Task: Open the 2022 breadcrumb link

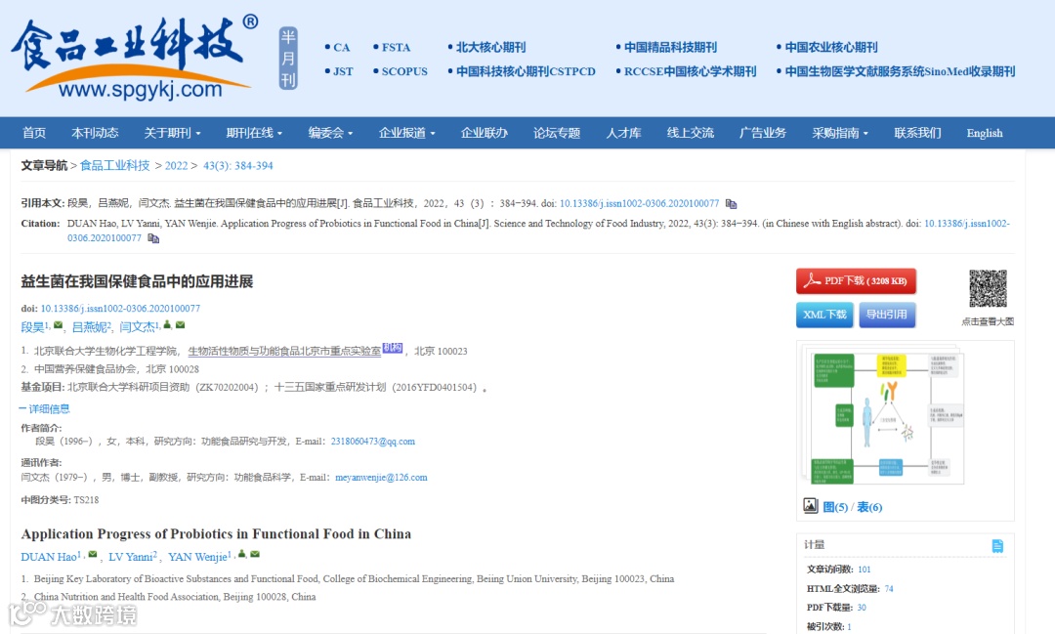Action: click(x=176, y=165)
